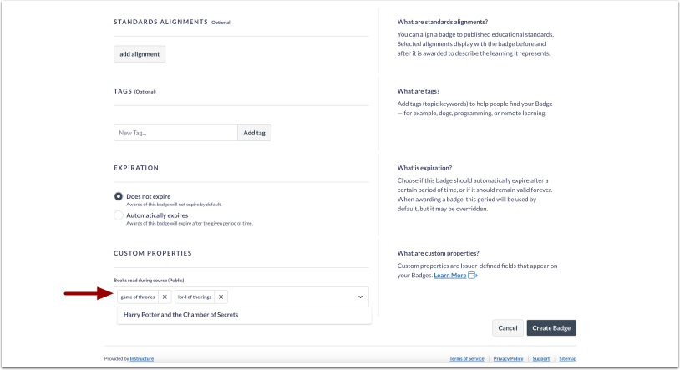Select Automatically expires option

(x=119, y=215)
